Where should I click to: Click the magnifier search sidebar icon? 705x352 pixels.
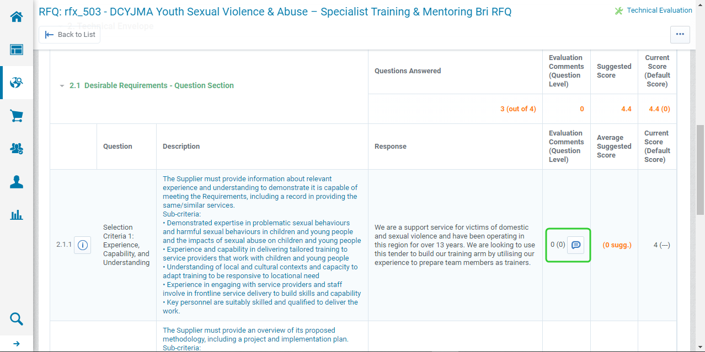point(17,319)
